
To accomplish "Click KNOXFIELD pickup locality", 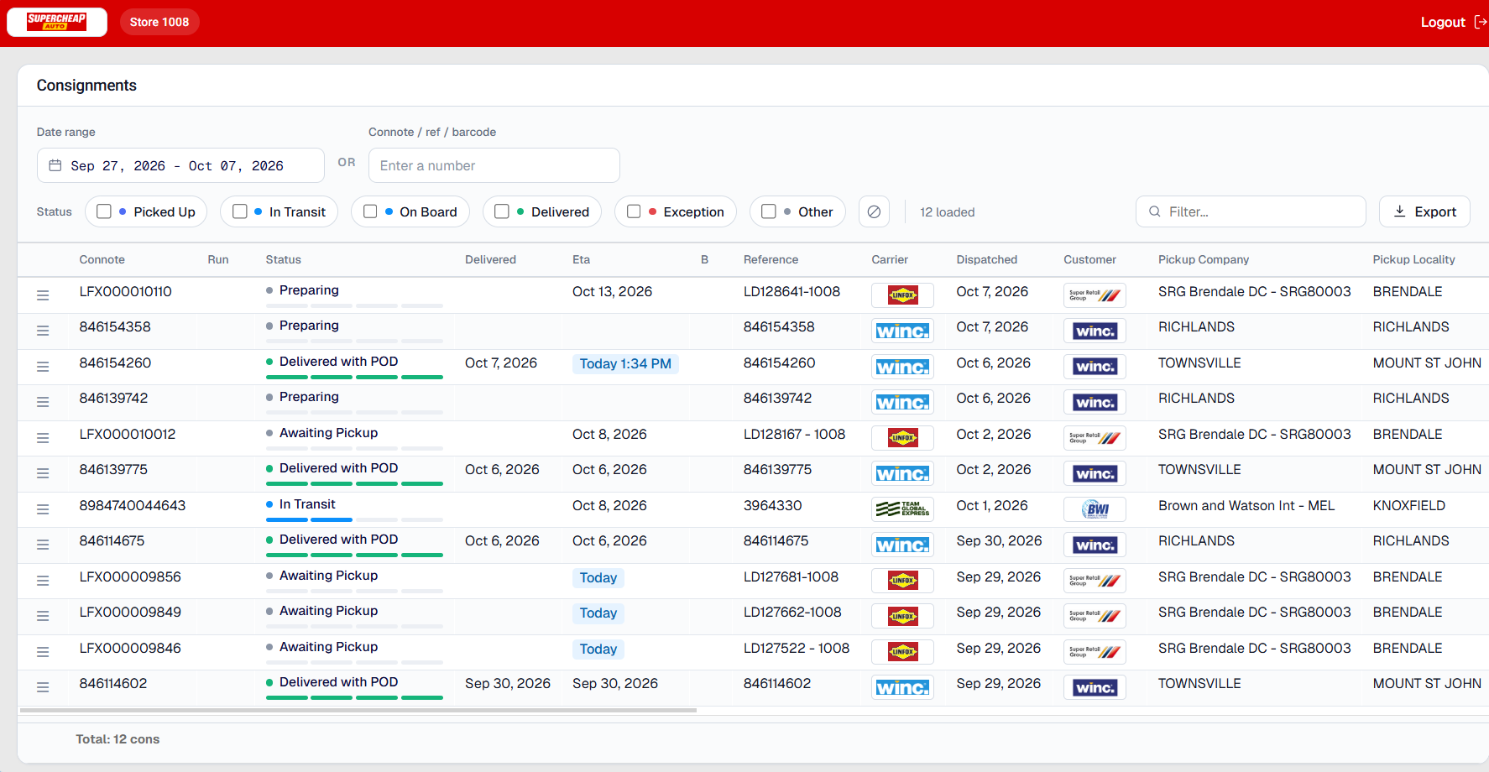I will tap(1409, 505).
